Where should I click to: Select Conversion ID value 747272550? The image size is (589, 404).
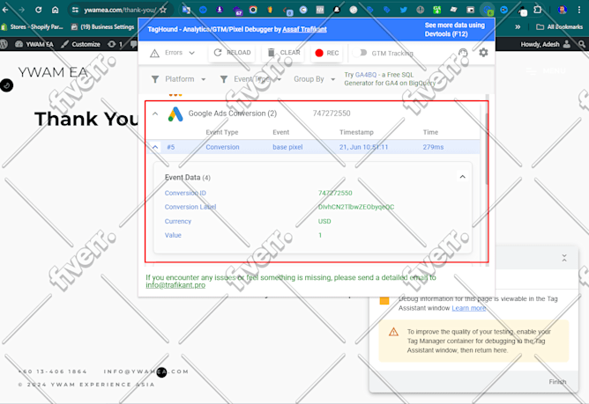click(x=335, y=193)
